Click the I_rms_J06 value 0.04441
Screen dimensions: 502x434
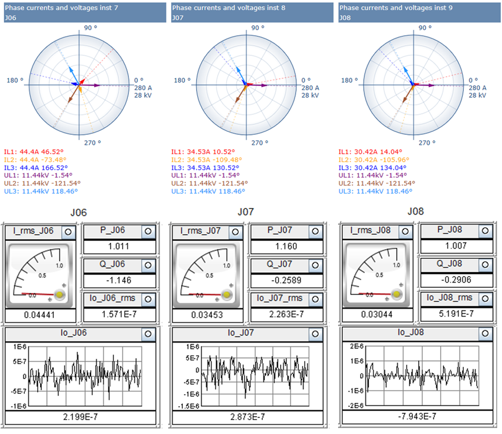(x=40, y=315)
